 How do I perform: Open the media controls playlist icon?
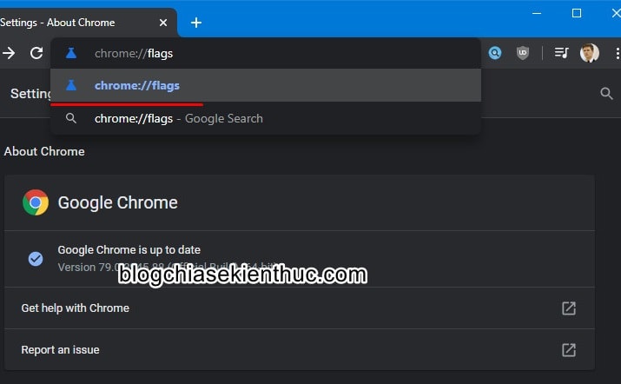click(x=561, y=53)
